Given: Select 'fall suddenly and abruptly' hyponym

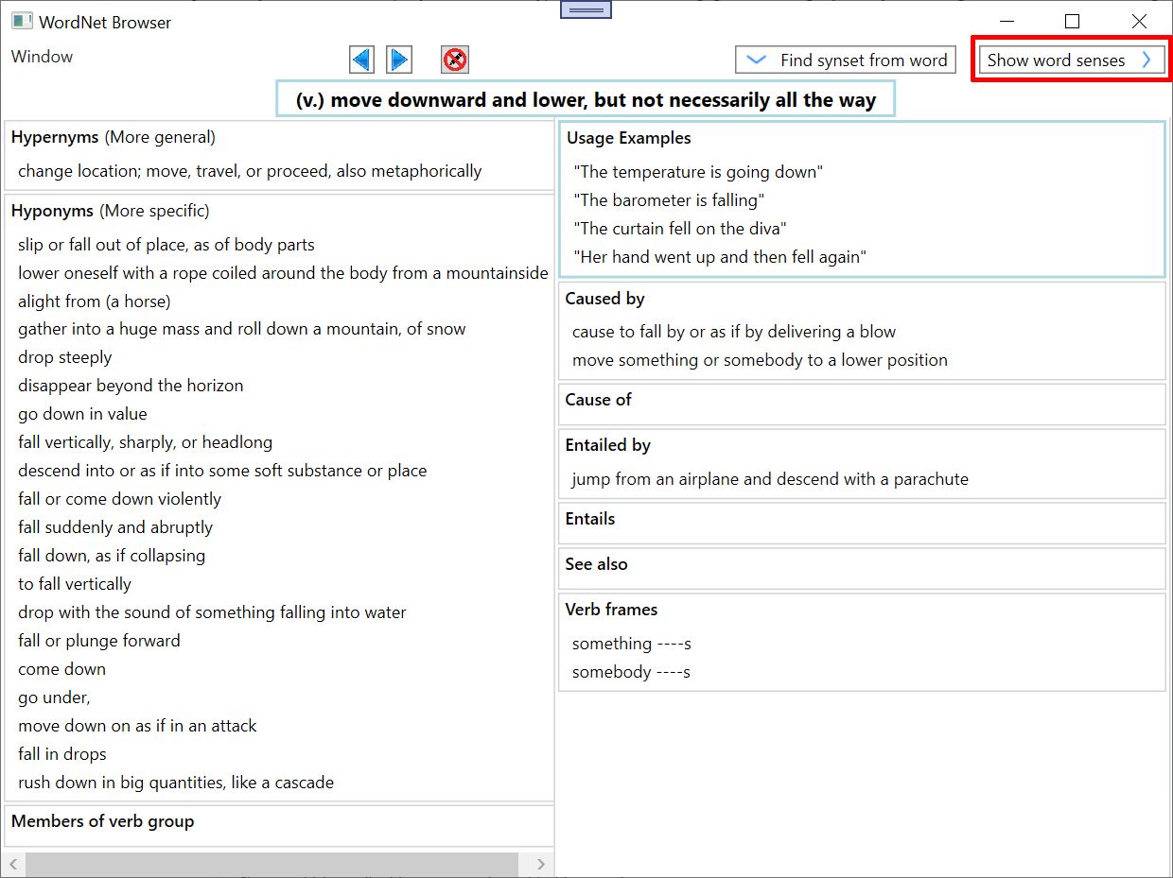Looking at the screenshot, I should tap(115, 527).
